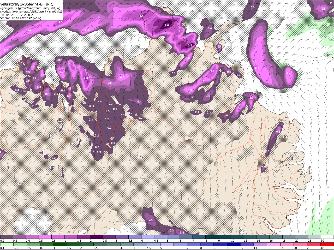Viewport: 334px width, 250px height.
Task: Pick the rain legend swatch labeled 2.5
Action: 100,244
